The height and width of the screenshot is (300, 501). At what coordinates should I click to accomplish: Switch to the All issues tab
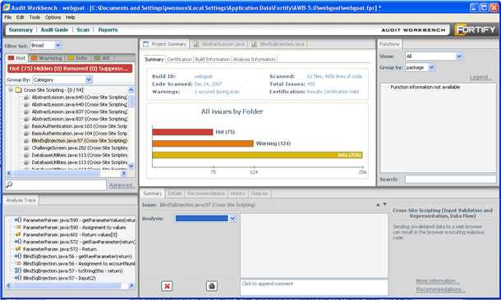(x=102, y=57)
